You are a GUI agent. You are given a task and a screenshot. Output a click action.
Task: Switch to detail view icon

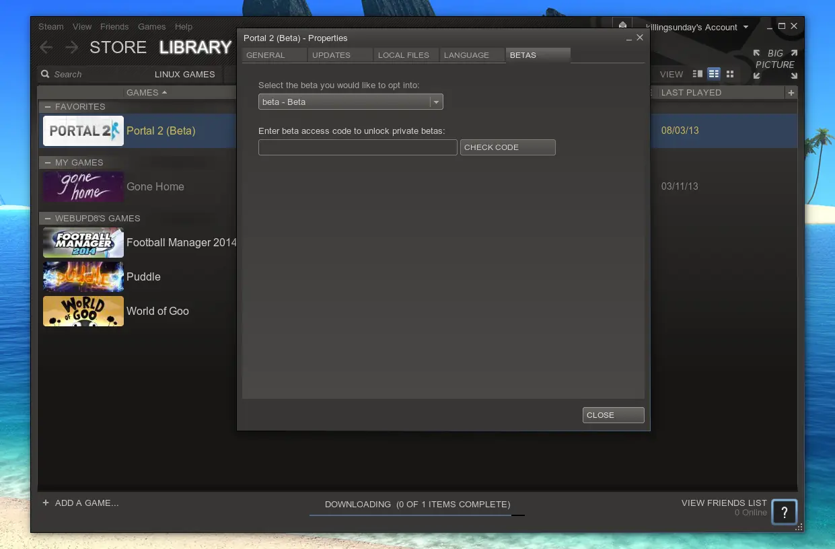pyautogui.click(x=698, y=74)
